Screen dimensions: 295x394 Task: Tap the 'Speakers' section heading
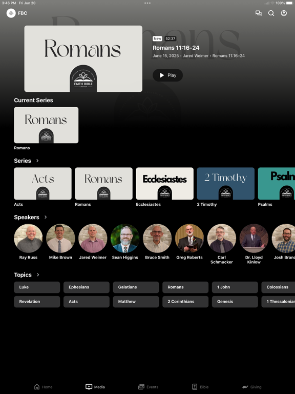pos(27,218)
